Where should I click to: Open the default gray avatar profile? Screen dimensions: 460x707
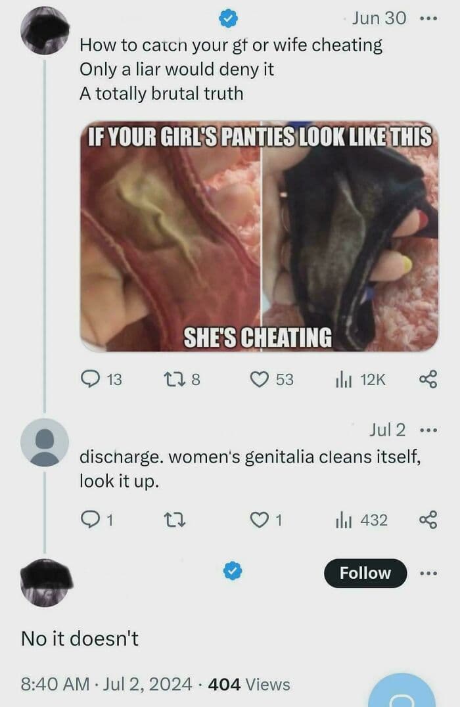[x=45, y=442]
